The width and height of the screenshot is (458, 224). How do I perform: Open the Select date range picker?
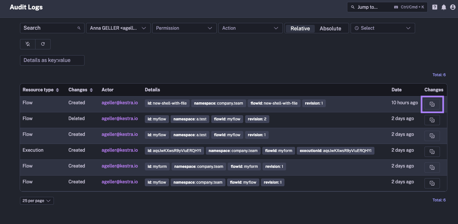383,28
